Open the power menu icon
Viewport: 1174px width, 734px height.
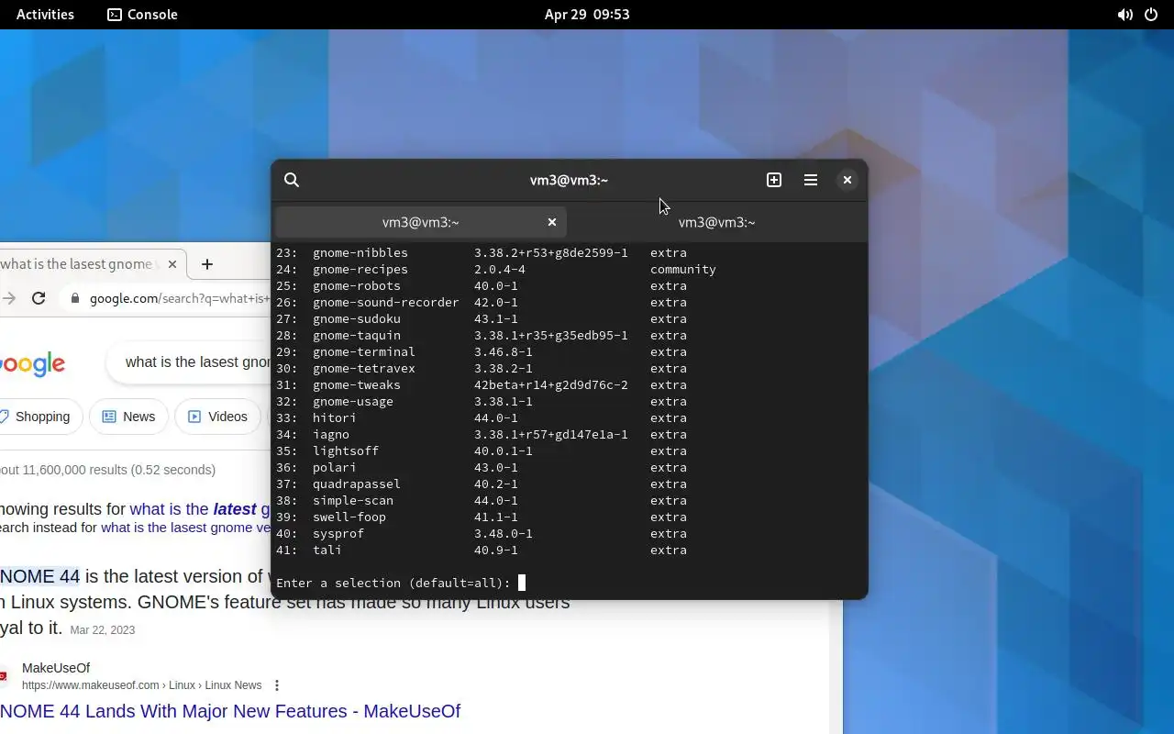(1151, 15)
